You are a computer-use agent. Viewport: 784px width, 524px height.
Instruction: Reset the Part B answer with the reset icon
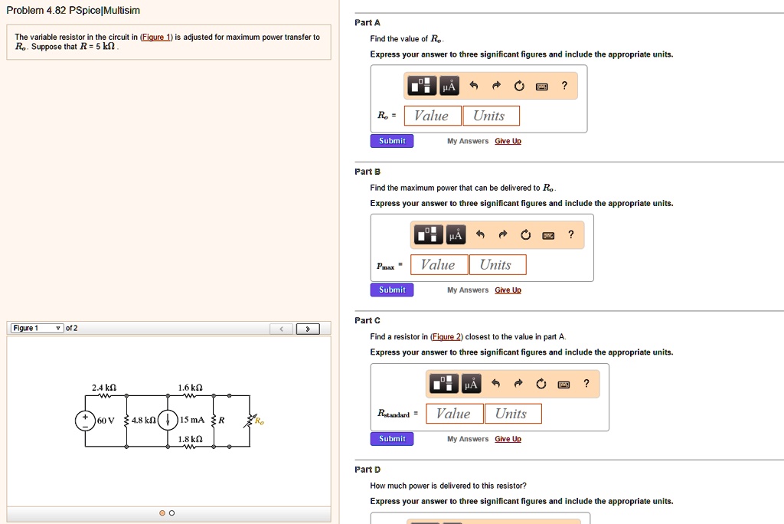pyautogui.click(x=525, y=235)
